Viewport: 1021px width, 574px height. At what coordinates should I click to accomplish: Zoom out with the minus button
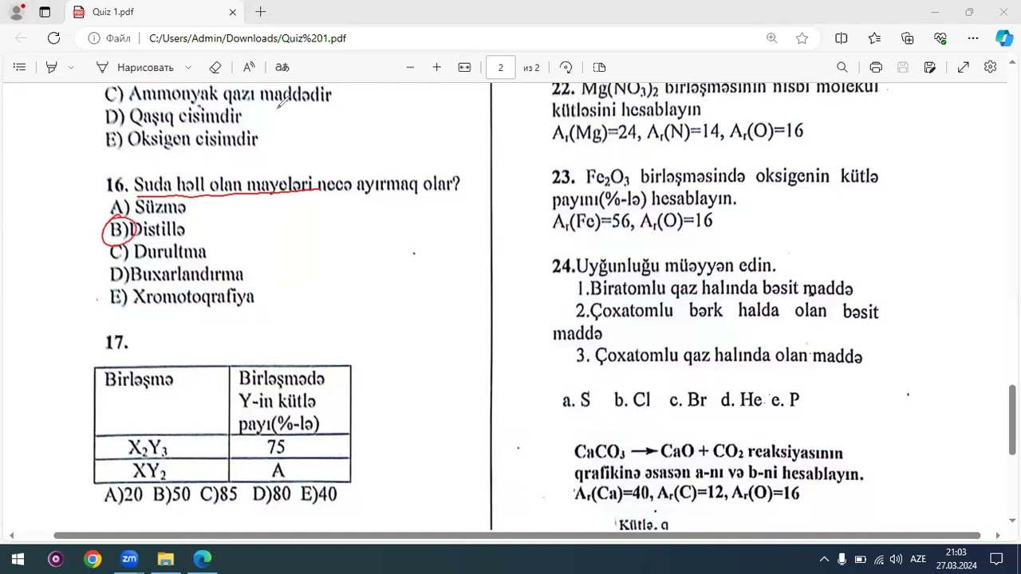410,68
